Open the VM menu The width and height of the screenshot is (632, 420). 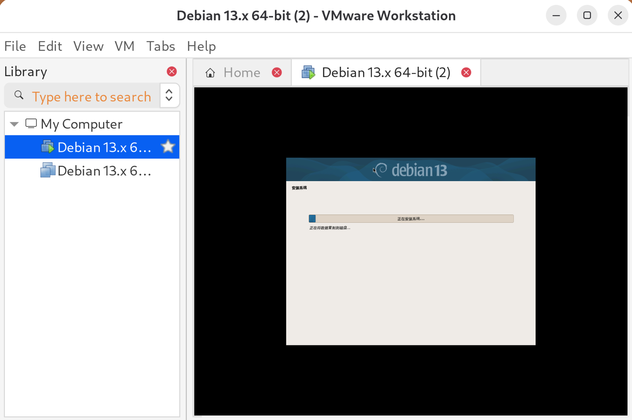(125, 46)
